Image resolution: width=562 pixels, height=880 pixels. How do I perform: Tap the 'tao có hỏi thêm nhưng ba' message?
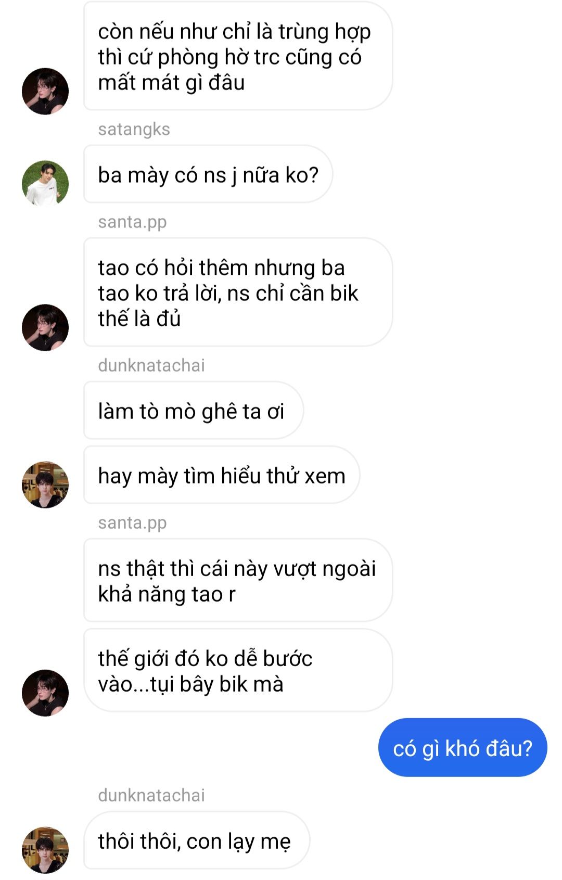[238, 292]
